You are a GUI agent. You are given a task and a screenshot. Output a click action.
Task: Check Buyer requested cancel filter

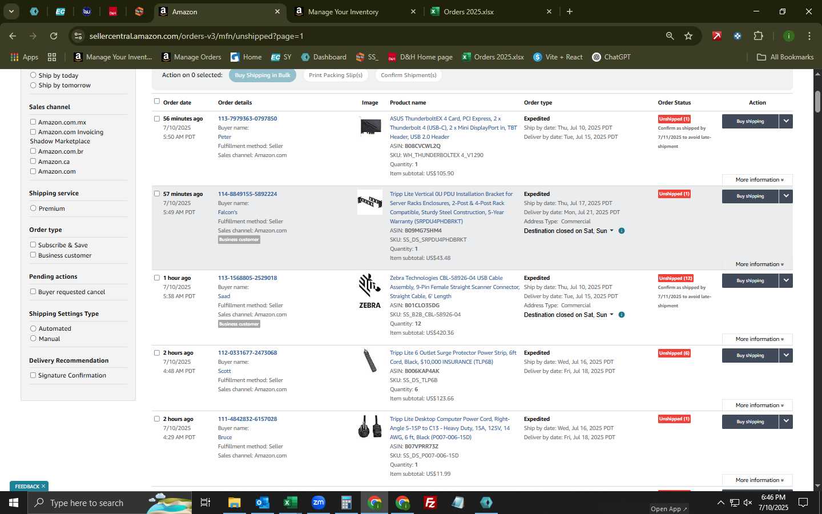(x=33, y=291)
